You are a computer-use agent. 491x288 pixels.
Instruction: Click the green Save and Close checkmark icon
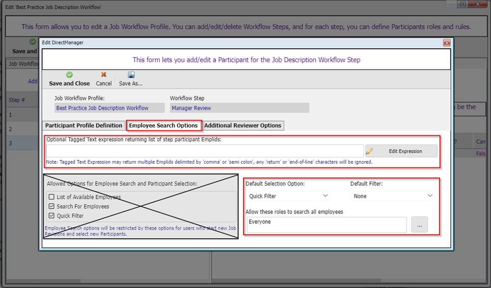point(69,75)
